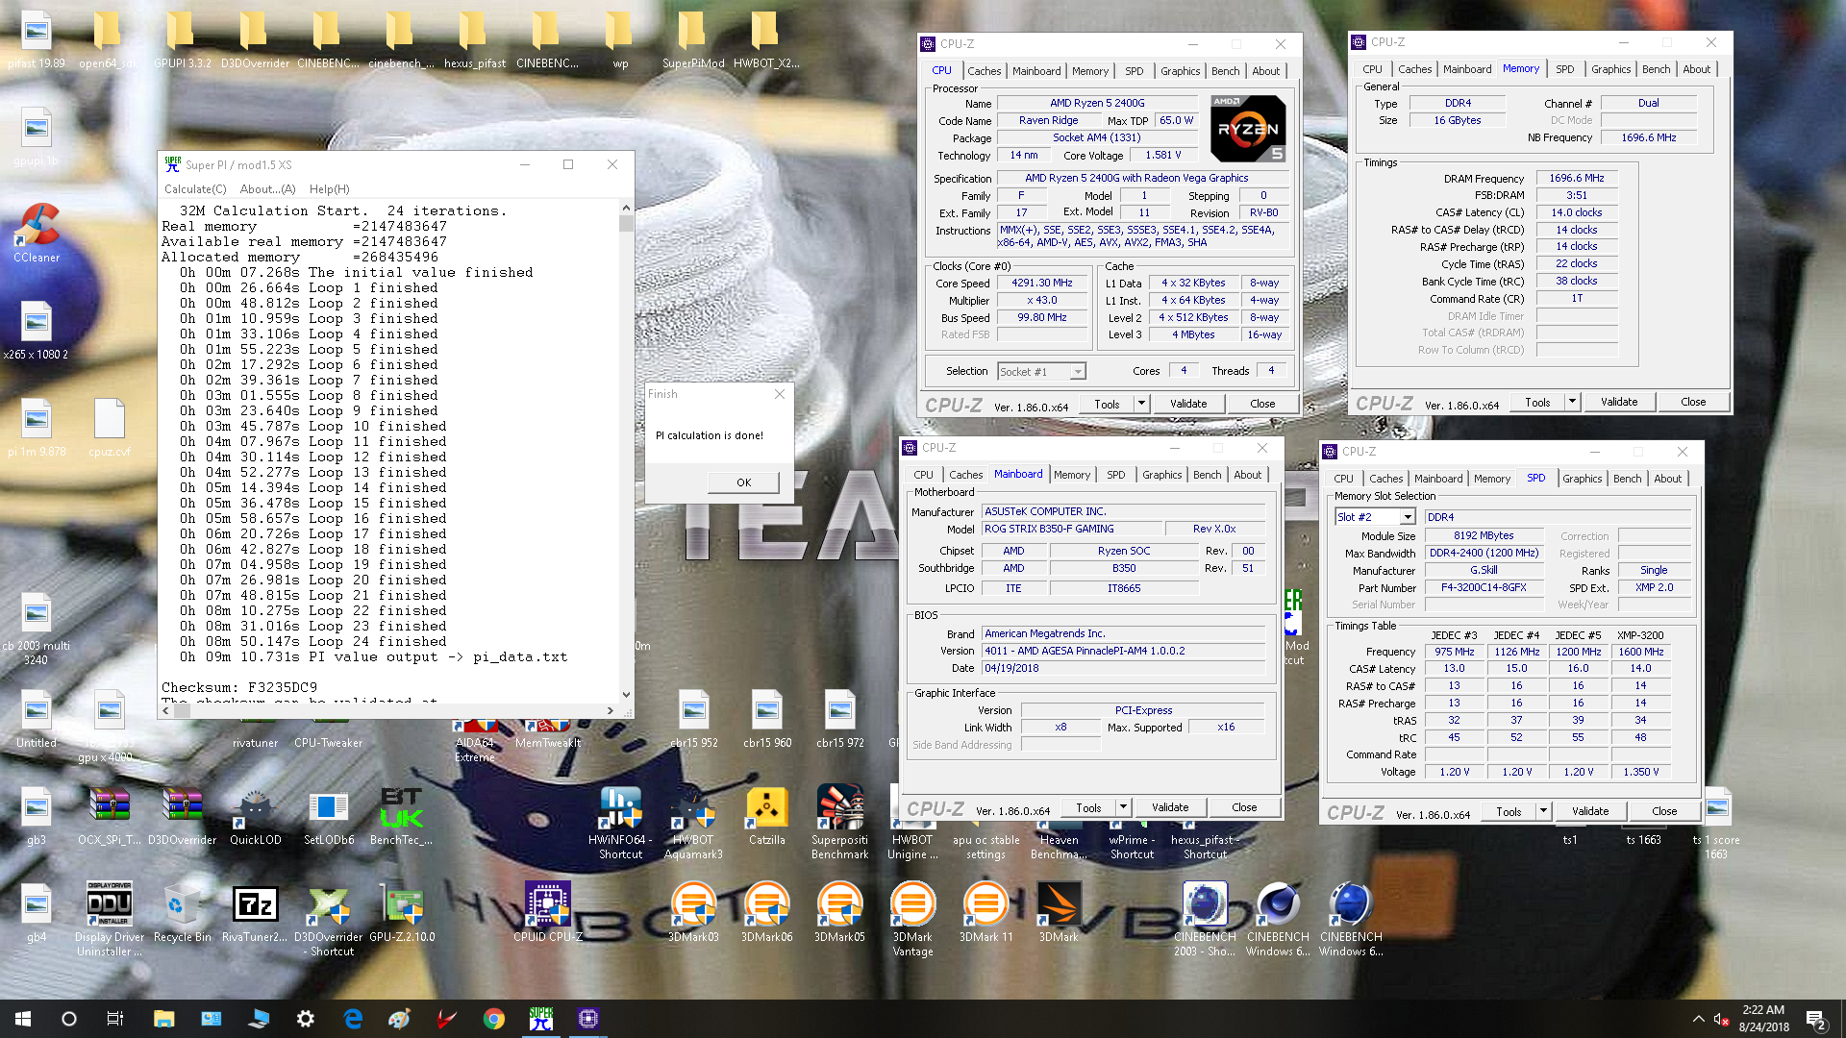Screen dimensions: 1846x1038
Task: Click the DRAM Frequency 1696.6 MHz field
Action: click(1577, 179)
